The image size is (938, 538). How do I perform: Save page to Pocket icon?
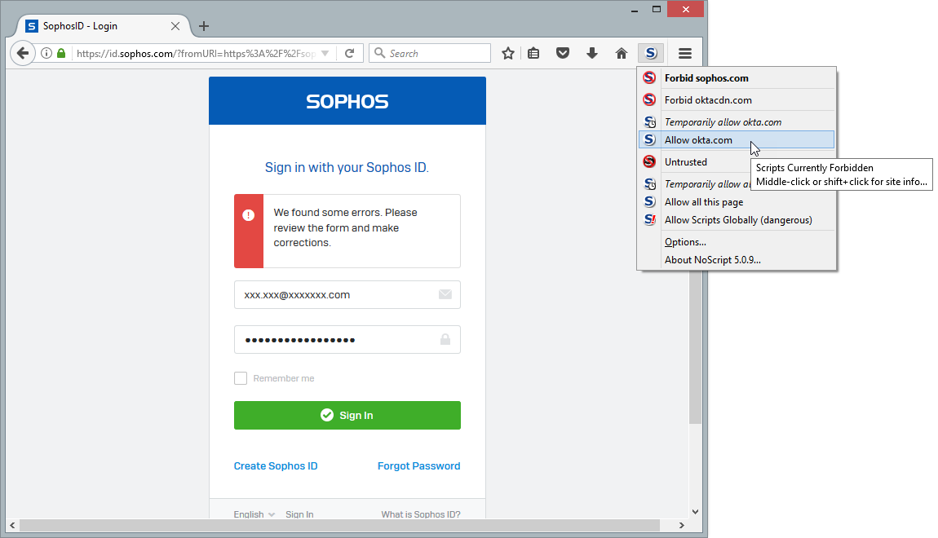[563, 53]
